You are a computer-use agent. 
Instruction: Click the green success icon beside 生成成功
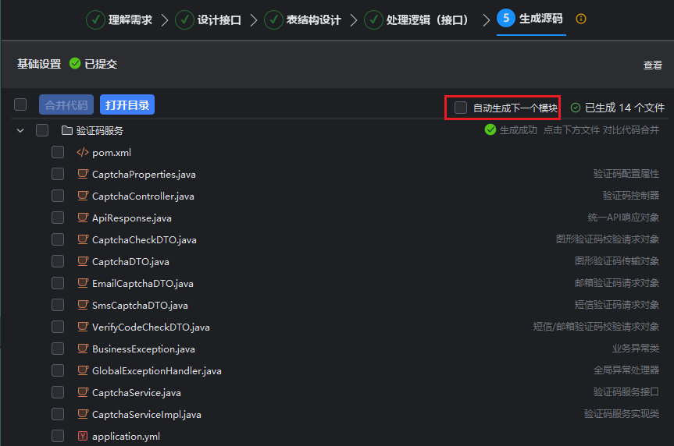(490, 130)
